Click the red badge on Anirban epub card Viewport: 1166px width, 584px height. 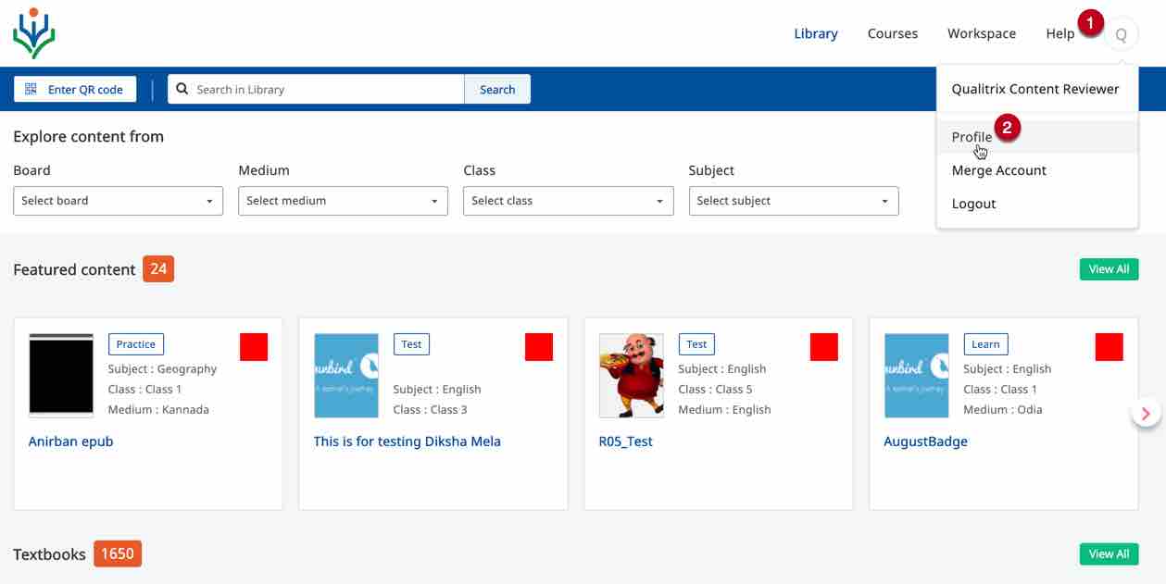click(254, 347)
